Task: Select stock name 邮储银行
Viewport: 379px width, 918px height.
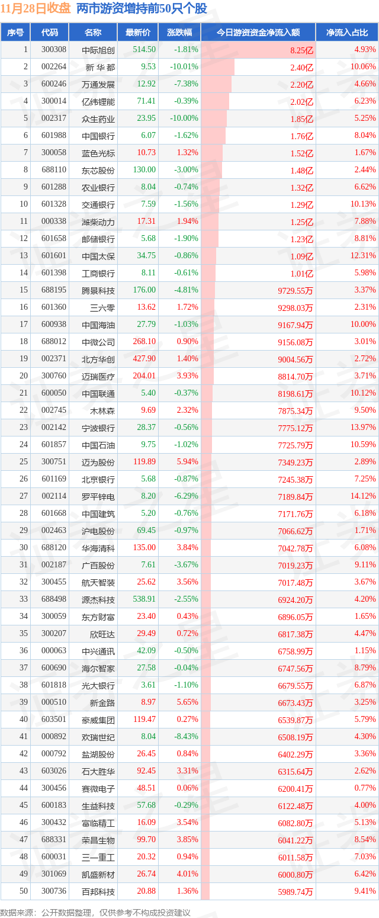Action: tap(99, 239)
